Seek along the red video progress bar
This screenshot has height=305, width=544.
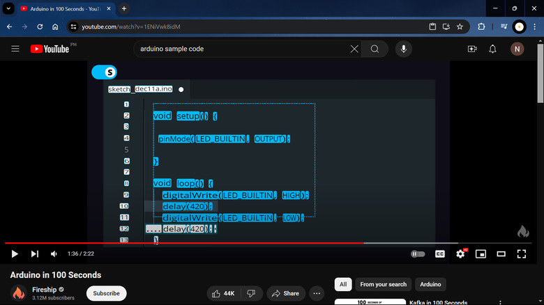[x=209, y=243]
